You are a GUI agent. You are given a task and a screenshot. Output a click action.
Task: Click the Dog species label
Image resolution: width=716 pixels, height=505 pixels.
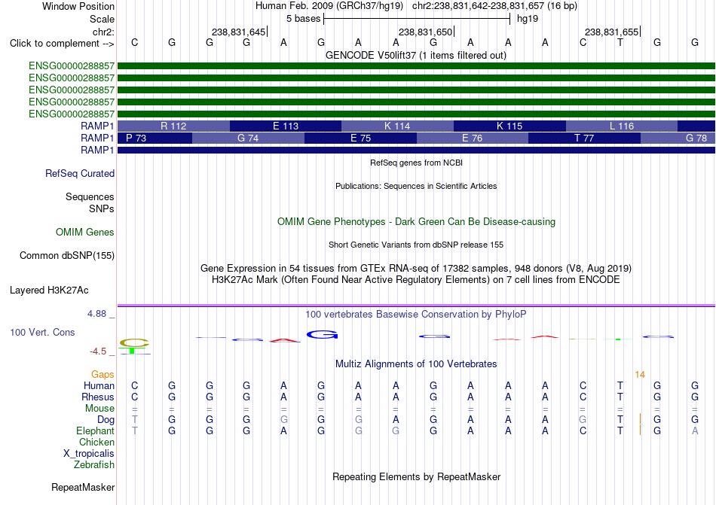[106, 419]
